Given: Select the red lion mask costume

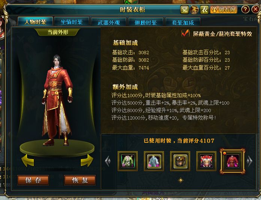Looking at the screenshot, I should [206, 161].
